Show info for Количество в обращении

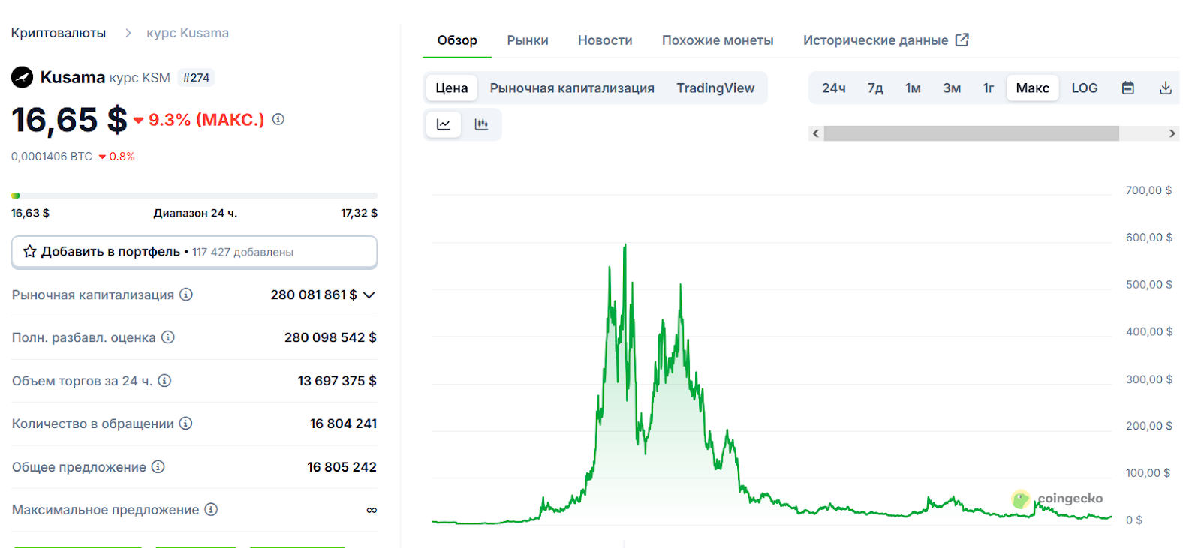tap(185, 424)
